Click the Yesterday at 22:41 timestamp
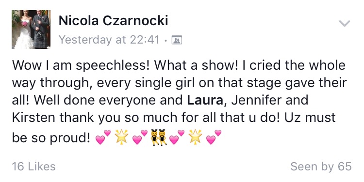 click(109, 40)
